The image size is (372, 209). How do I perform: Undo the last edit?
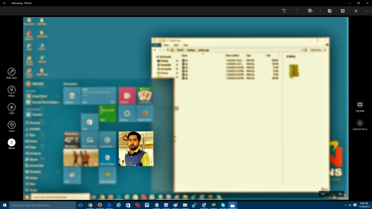click(x=284, y=11)
